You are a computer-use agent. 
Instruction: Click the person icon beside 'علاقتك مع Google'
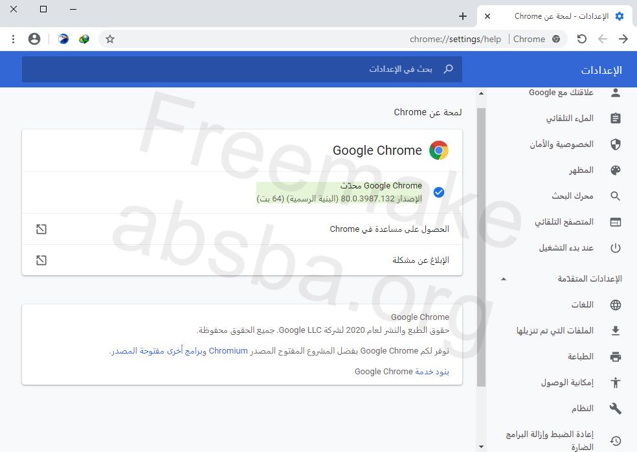point(616,93)
